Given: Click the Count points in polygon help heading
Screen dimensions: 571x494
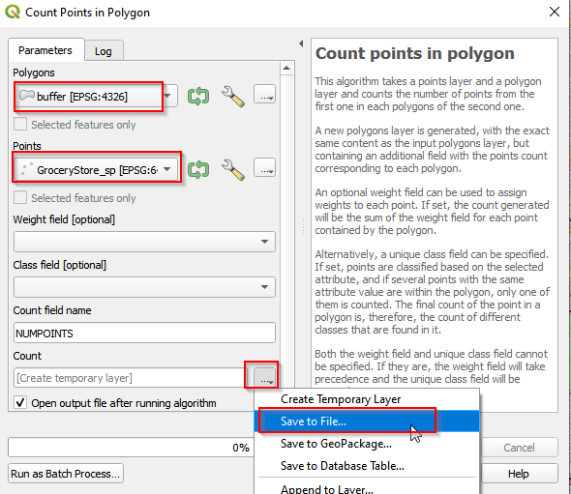Looking at the screenshot, I should (x=415, y=53).
